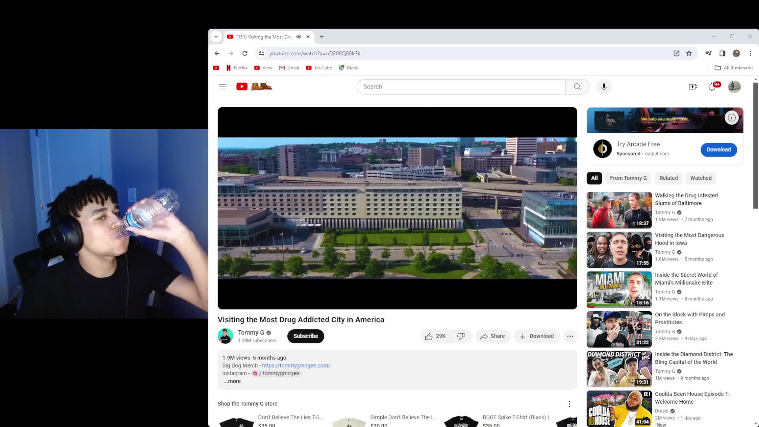
Task: Open Coulda Been House Episode 1 thumbnail
Action: [619, 408]
